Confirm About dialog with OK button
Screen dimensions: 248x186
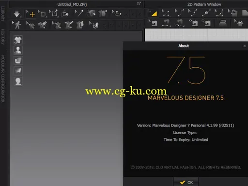(186, 182)
